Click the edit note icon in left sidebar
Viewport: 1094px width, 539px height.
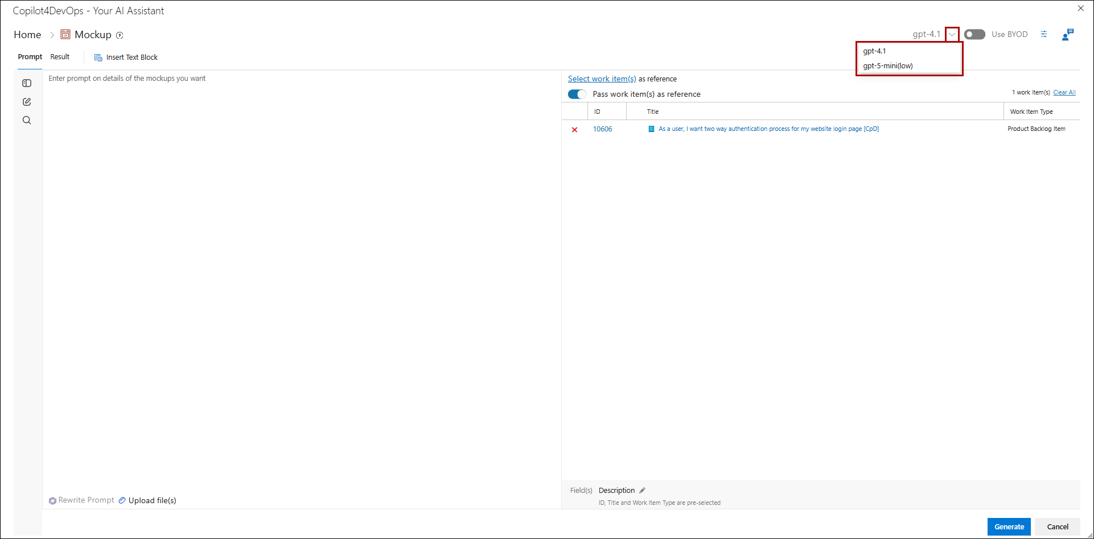coord(27,102)
